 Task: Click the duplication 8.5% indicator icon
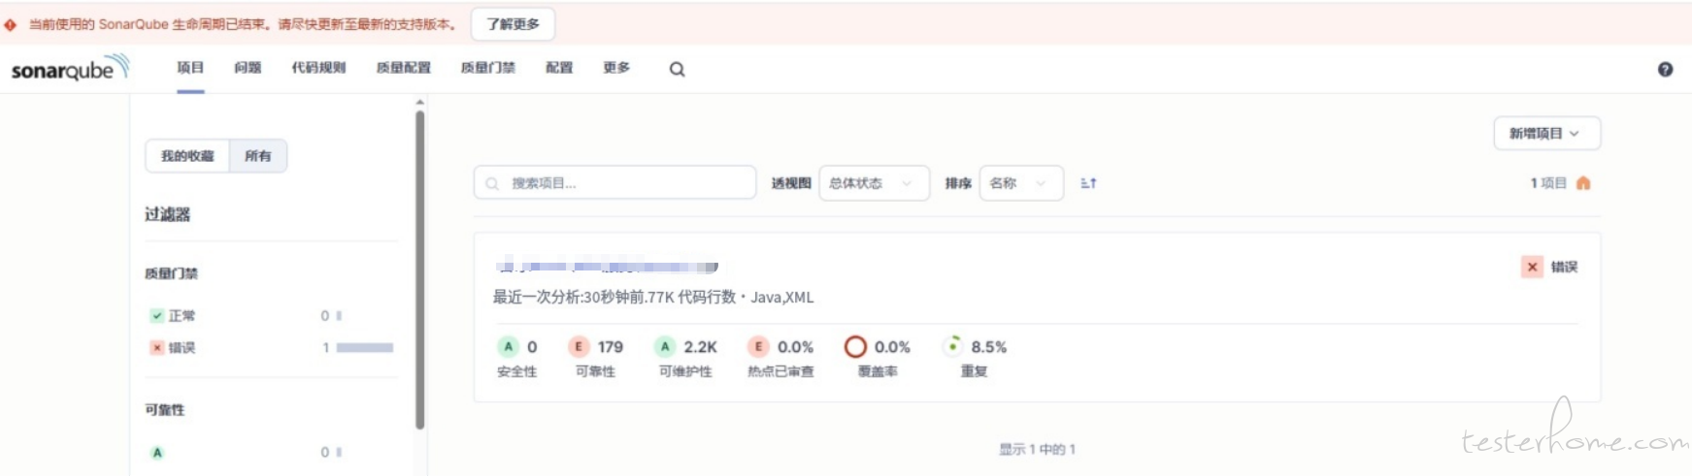tap(952, 346)
